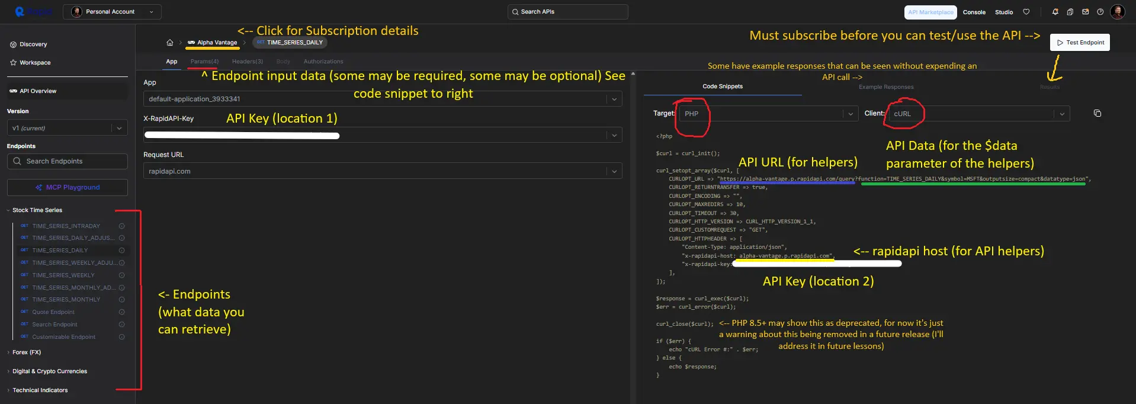Copy the code snippet with the copy icon
The width and height of the screenshot is (1136, 404).
[x=1098, y=113]
